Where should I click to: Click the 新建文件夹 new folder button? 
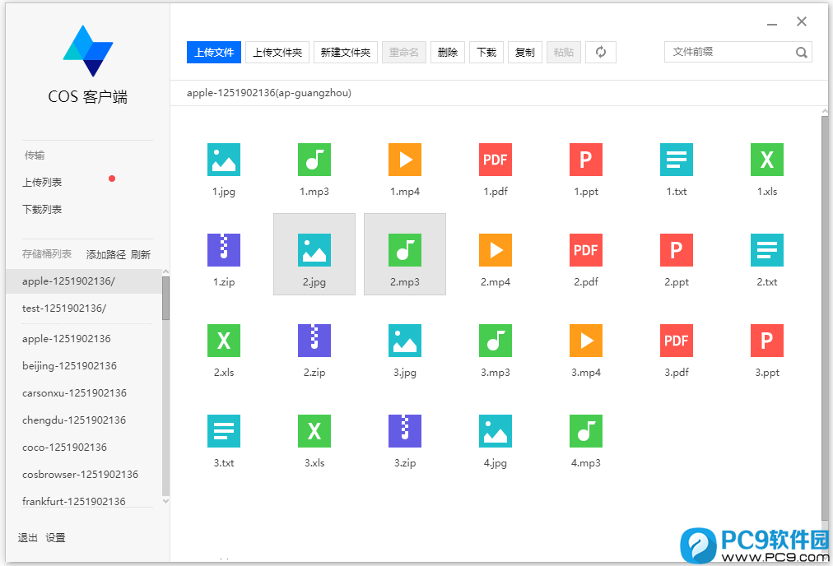point(346,52)
